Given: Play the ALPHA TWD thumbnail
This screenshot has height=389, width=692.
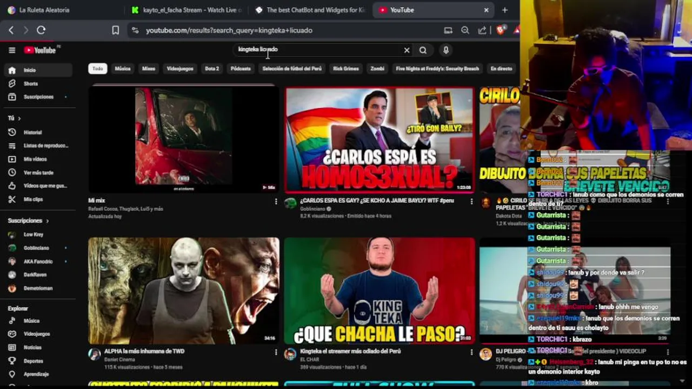Looking at the screenshot, I should point(184,291).
